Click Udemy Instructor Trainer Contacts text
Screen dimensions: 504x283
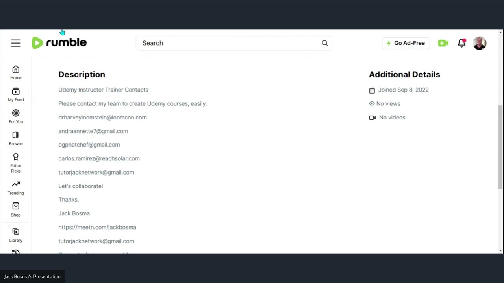pyautogui.click(x=103, y=90)
